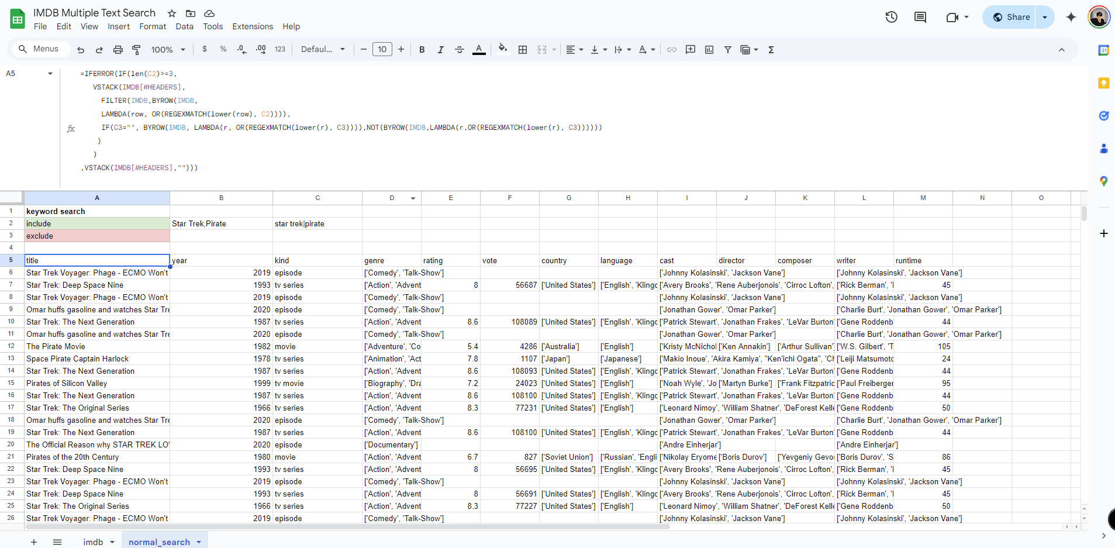This screenshot has height=548, width=1115.
Task: Open the Data menu
Action: 185,26
